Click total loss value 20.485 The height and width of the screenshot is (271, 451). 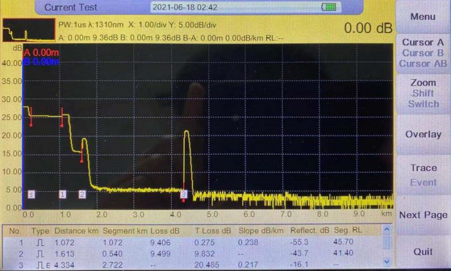(207, 265)
